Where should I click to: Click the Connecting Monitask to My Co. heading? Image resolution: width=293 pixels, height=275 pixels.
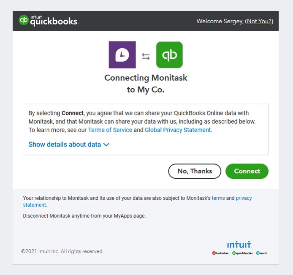[146, 84]
